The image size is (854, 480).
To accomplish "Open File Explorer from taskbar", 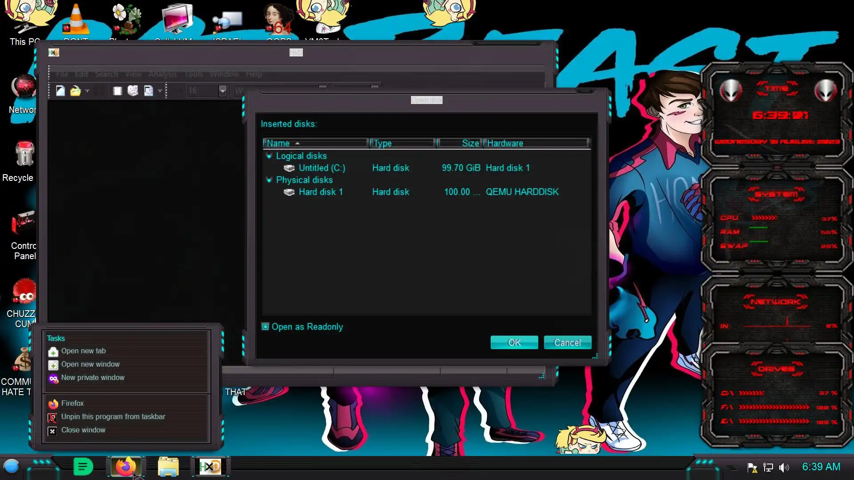I will coord(168,467).
